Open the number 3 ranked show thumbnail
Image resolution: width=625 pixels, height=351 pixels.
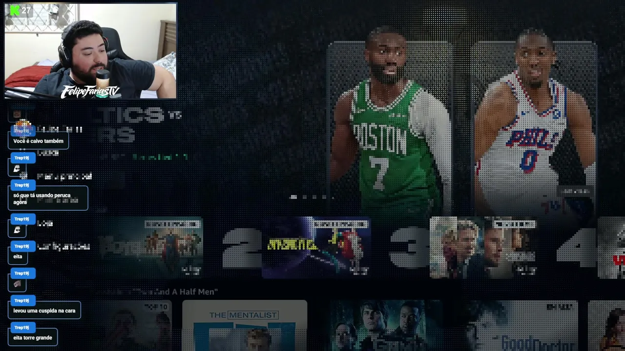point(483,248)
